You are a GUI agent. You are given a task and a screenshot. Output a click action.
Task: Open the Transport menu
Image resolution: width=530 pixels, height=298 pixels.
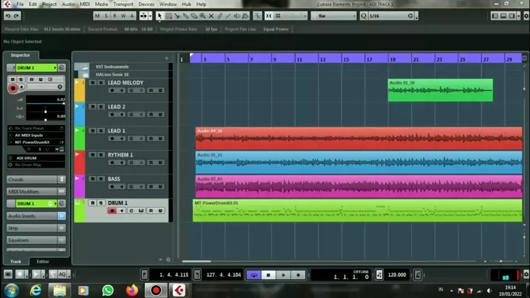(x=123, y=4)
